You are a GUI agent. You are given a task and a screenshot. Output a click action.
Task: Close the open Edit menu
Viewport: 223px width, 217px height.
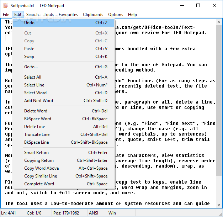18,15
